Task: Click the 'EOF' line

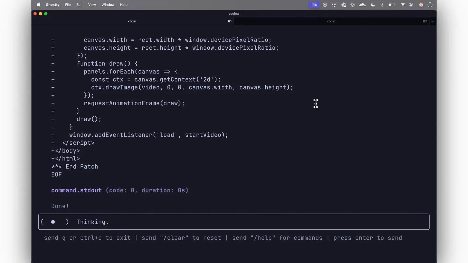Action: point(56,174)
